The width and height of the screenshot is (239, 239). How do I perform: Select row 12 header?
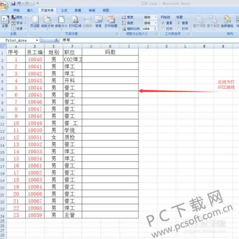click(3, 130)
